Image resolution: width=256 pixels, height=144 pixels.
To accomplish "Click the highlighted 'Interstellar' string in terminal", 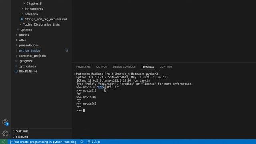I will (x=109, y=87).
